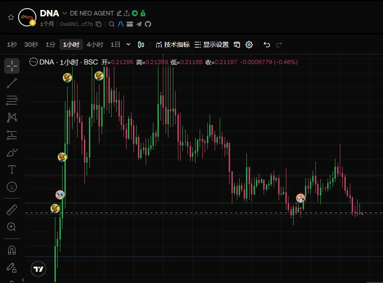This screenshot has width=383, height=283.
Task: Add DNA to favorites with star
Action: coord(11,17)
